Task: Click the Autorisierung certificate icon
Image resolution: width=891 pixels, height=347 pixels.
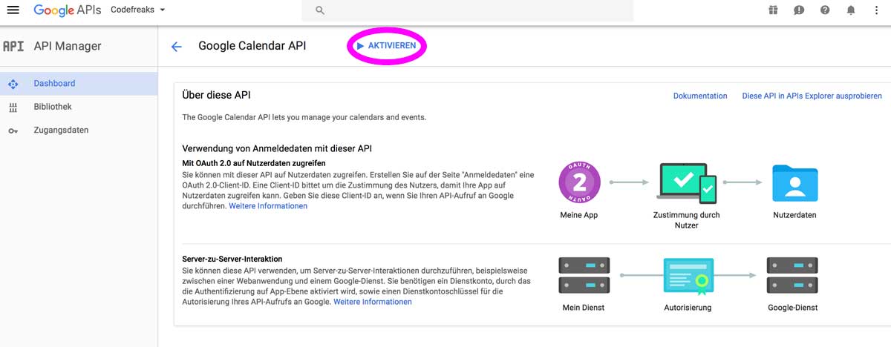Action: (x=688, y=276)
